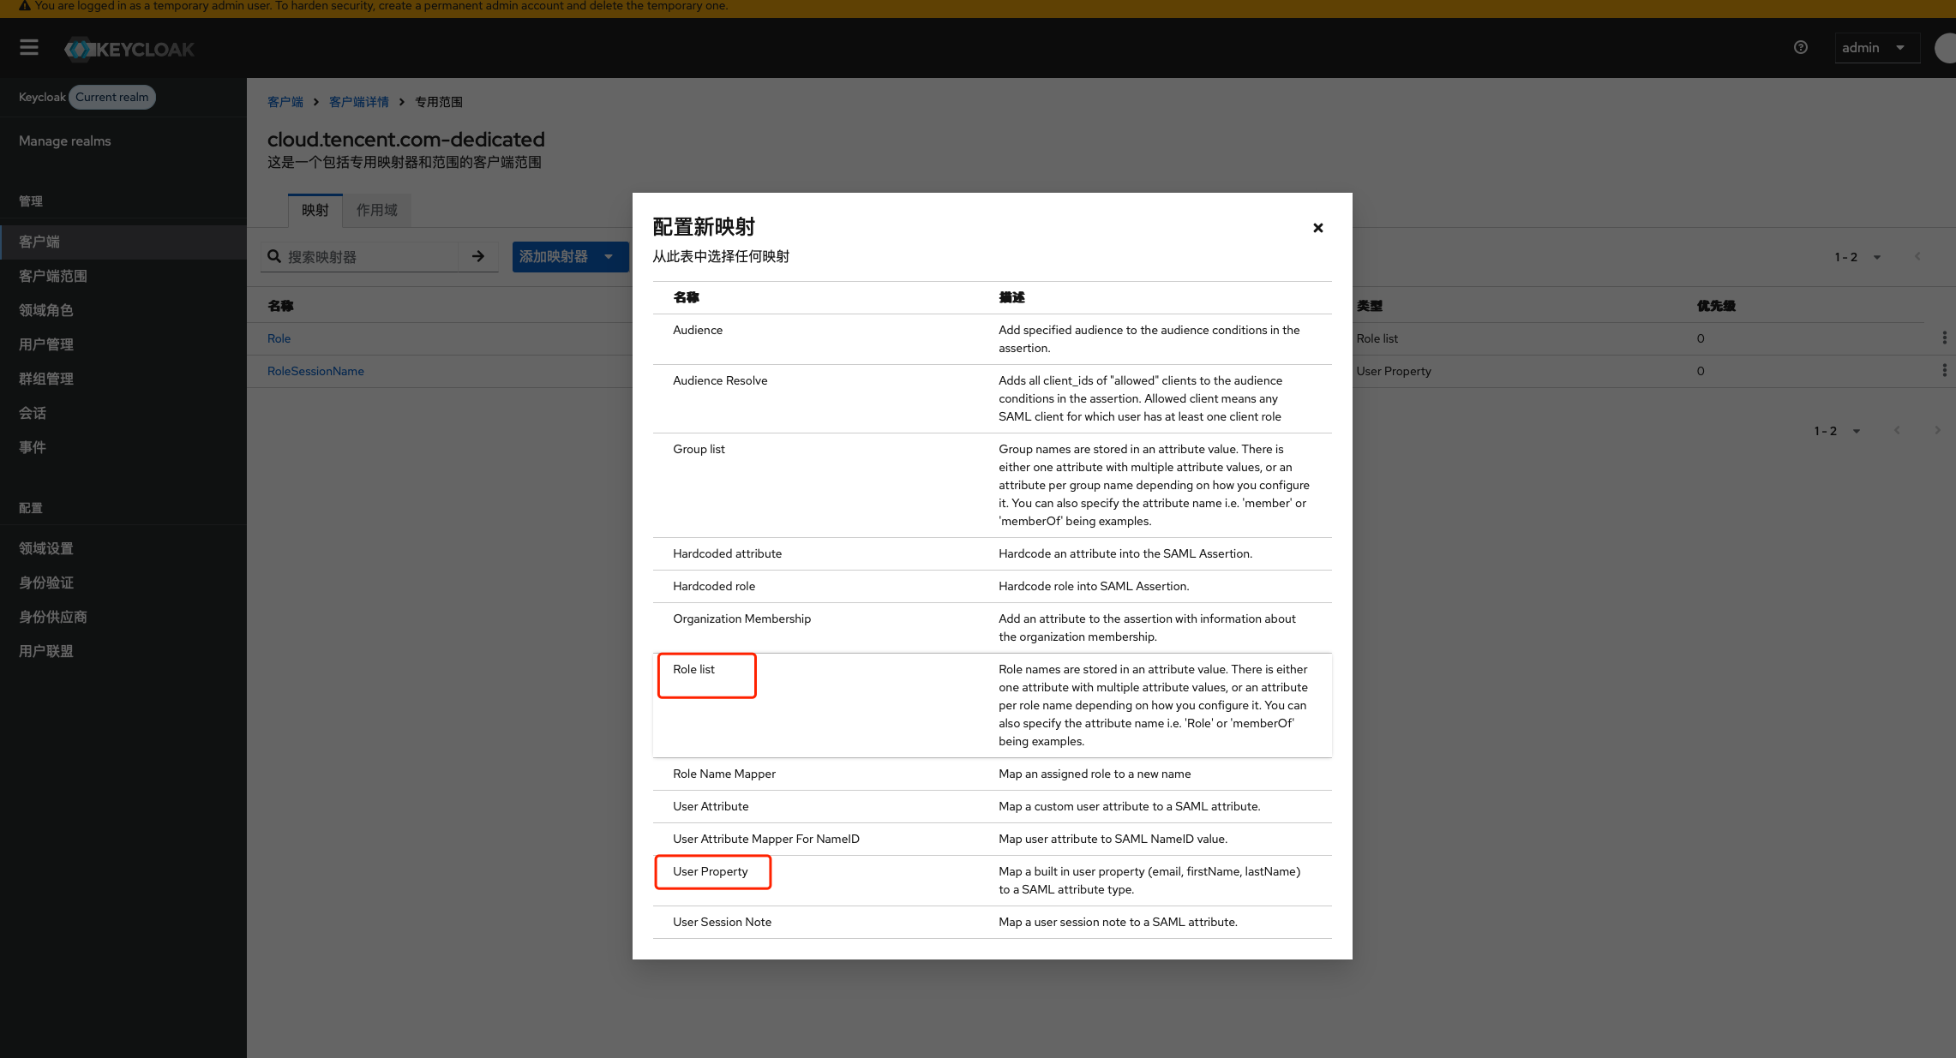Close the mapper configuration dialog
The height and width of the screenshot is (1058, 1956).
[1317, 228]
